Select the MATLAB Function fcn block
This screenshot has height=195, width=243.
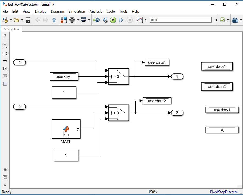click(x=66, y=129)
